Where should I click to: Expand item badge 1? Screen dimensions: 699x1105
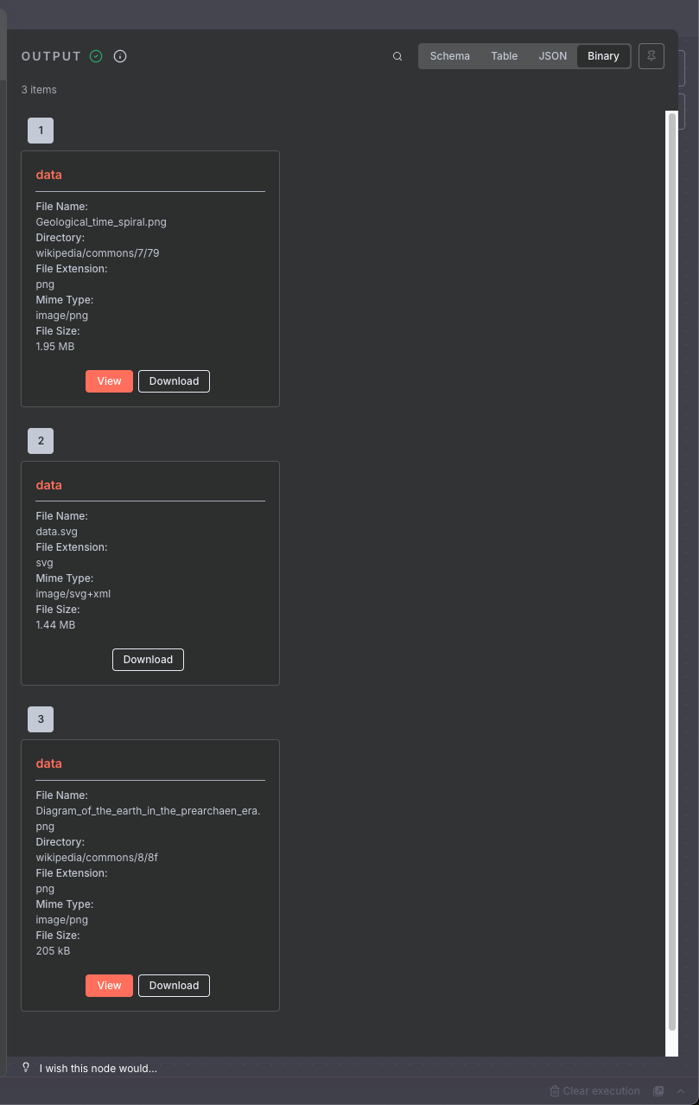pyautogui.click(x=40, y=130)
